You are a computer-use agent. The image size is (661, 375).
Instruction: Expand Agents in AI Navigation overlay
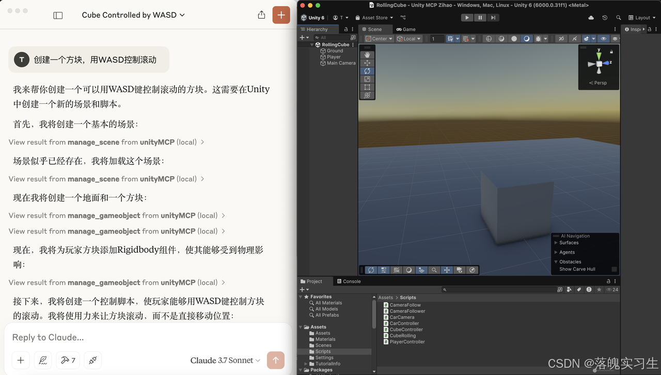556,252
